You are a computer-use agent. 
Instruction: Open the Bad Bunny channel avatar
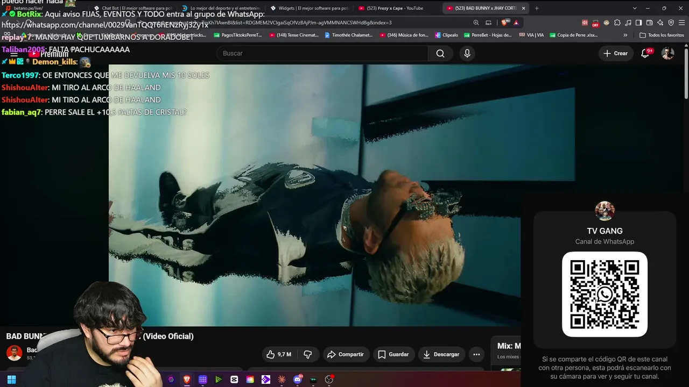click(x=15, y=353)
